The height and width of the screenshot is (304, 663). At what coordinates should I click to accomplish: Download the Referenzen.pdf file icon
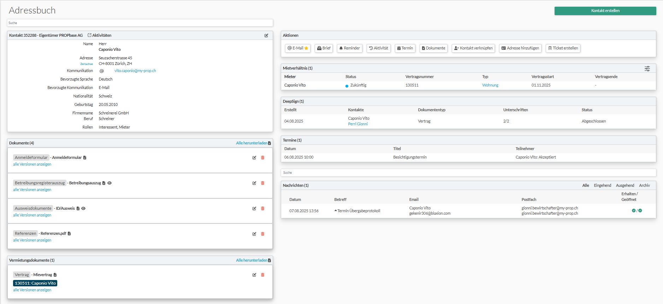pyautogui.click(x=69, y=234)
